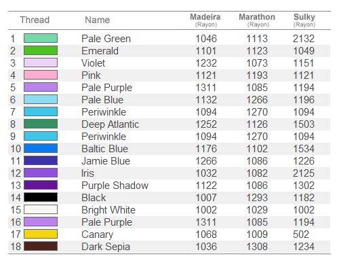Click the Pale Green color swatch
Viewport: 339px width, 261px height.
click(x=41, y=38)
